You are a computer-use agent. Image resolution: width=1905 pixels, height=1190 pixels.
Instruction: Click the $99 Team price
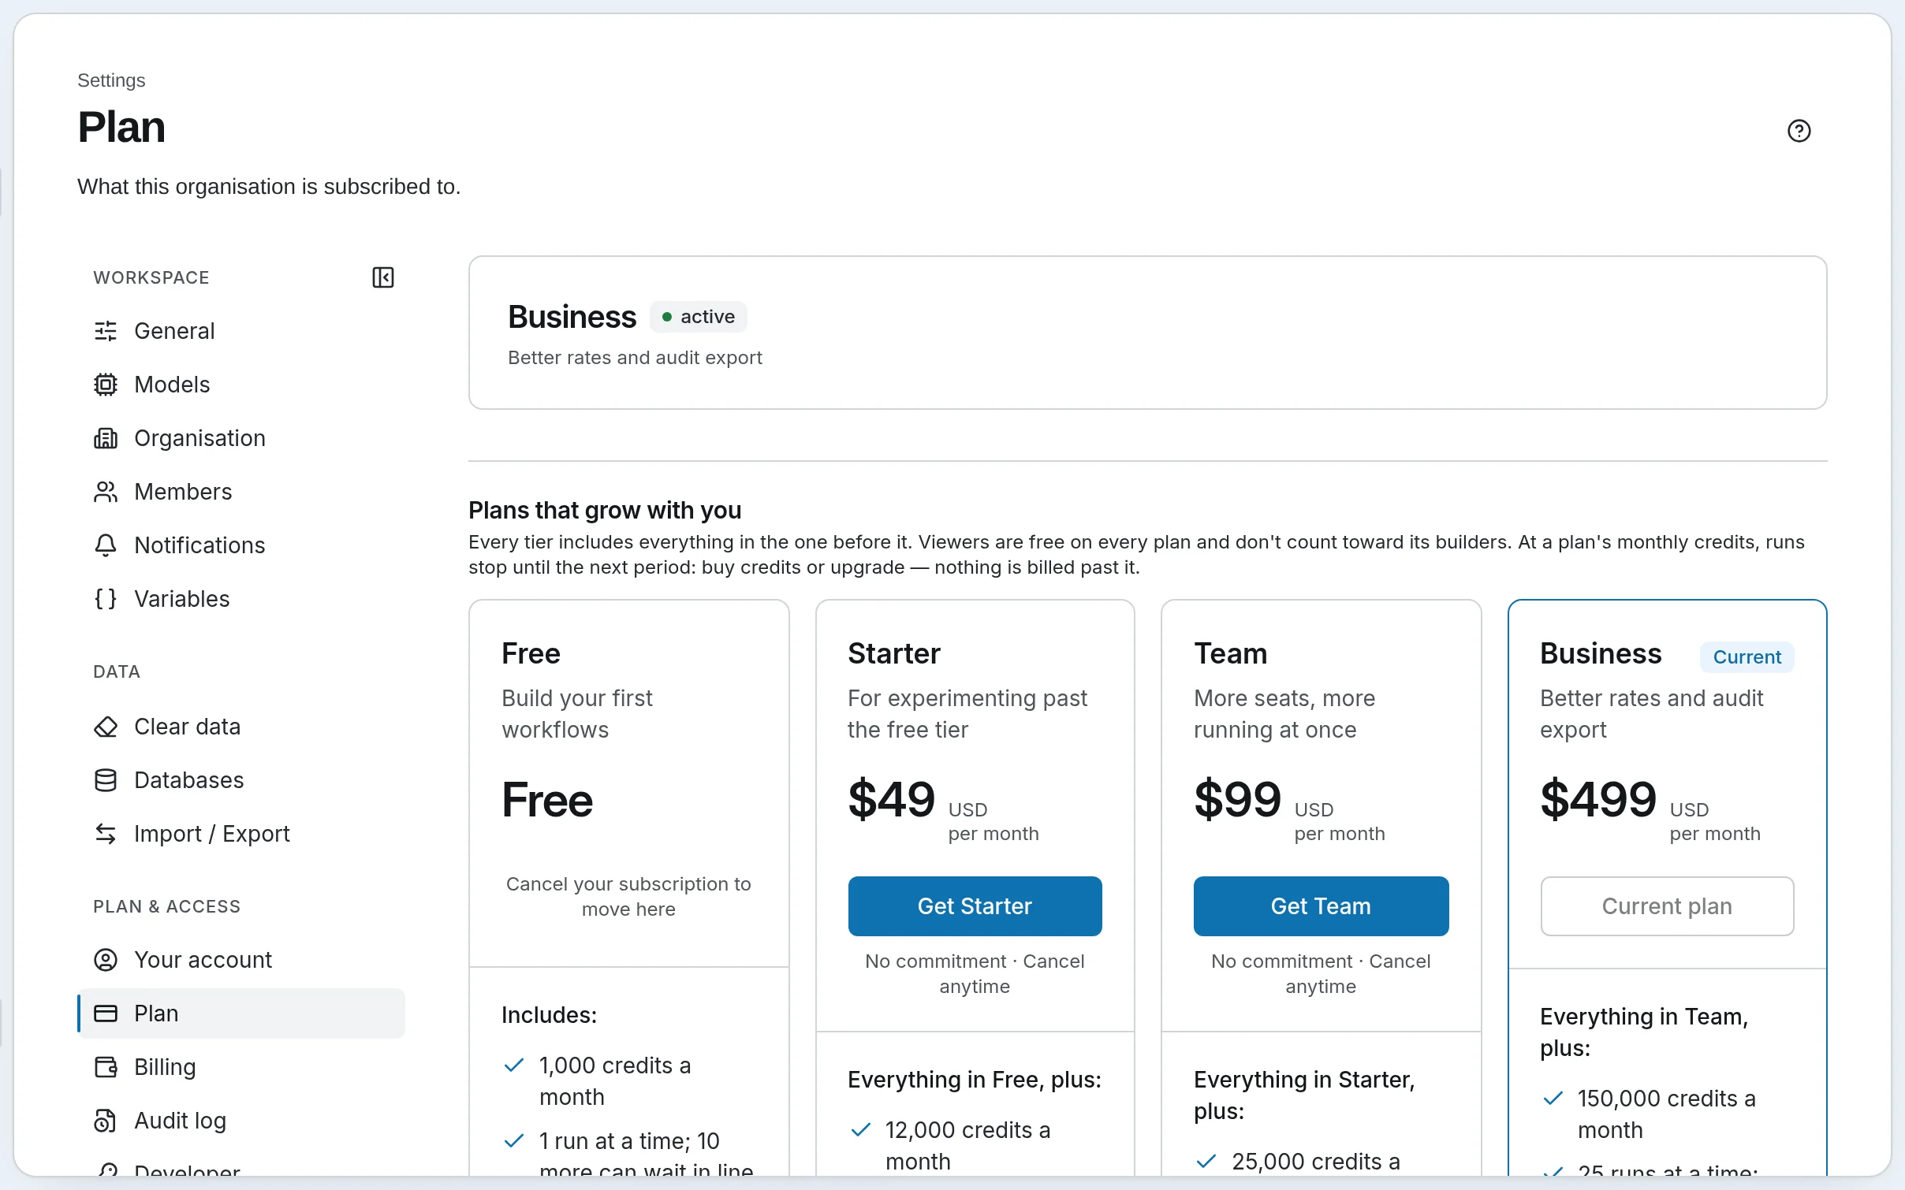point(1238,799)
